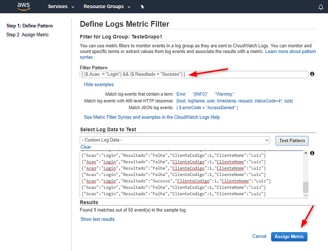
Task: Use the "[INFO]" term example
Action: click(x=200, y=94)
